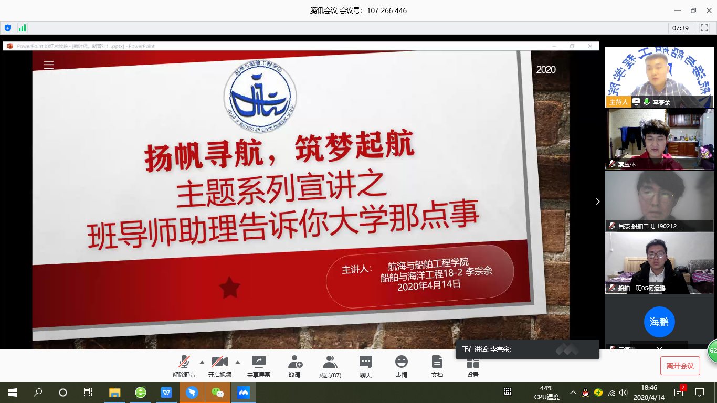Select 蔡丛林's video thumbnail
The width and height of the screenshot is (717, 403).
point(659,139)
